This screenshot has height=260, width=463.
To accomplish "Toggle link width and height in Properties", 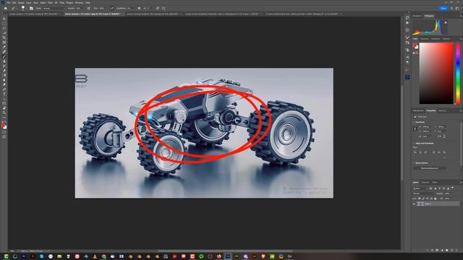I will coord(415,129).
